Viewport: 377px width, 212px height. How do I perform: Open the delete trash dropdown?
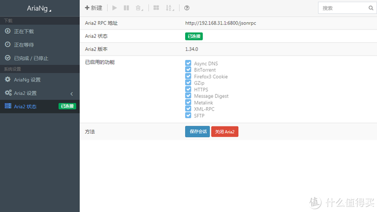(139, 8)
